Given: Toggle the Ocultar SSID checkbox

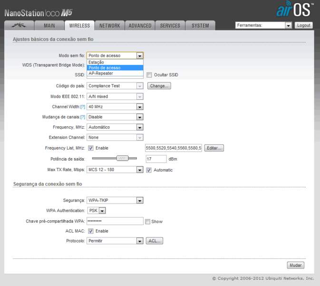Looking at the screenshot, I should [149, 75].
